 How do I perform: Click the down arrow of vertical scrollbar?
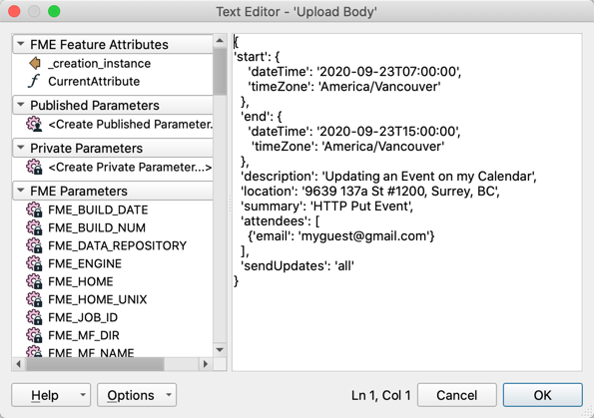220,350
